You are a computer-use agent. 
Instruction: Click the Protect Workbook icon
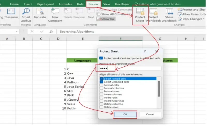pyautogui.click(x=153, y=15)
